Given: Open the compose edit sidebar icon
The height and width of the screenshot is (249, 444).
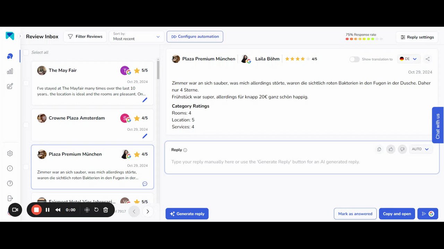Looking at the screenshot, I should click(10, 86).
